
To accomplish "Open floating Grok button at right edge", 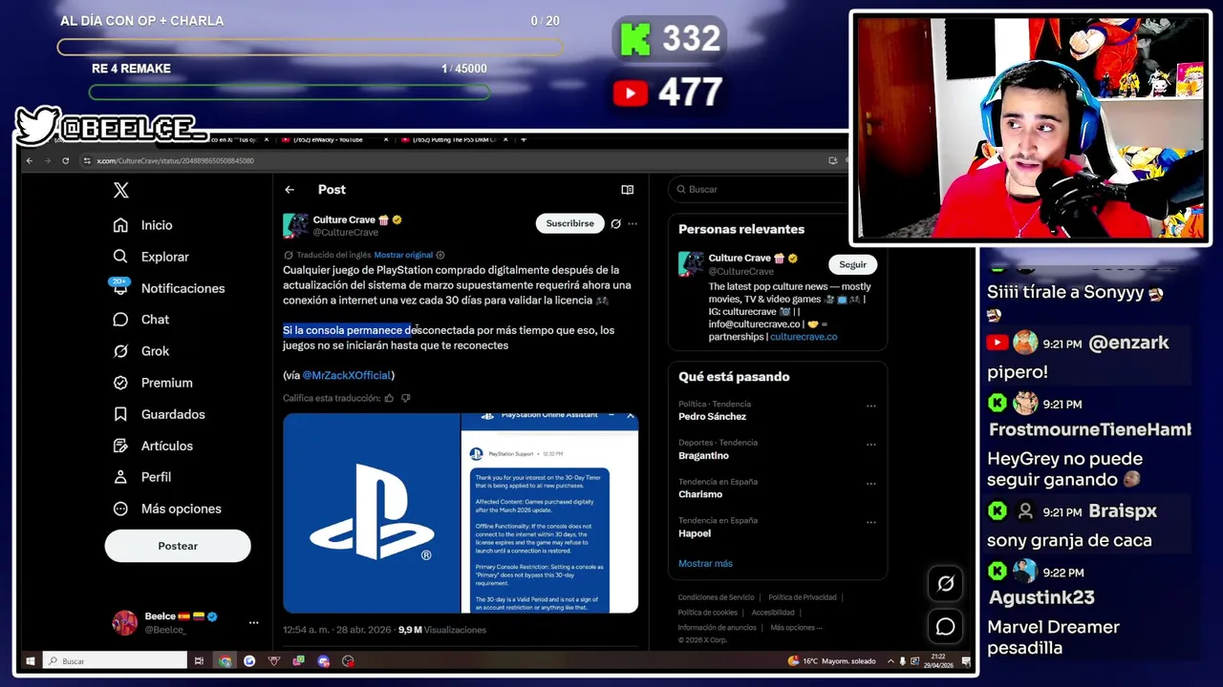I will 946,584.
